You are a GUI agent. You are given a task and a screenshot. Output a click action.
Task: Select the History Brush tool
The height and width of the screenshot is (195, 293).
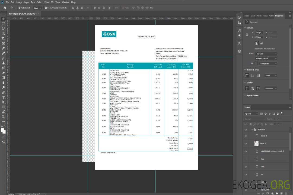point(3,68)
